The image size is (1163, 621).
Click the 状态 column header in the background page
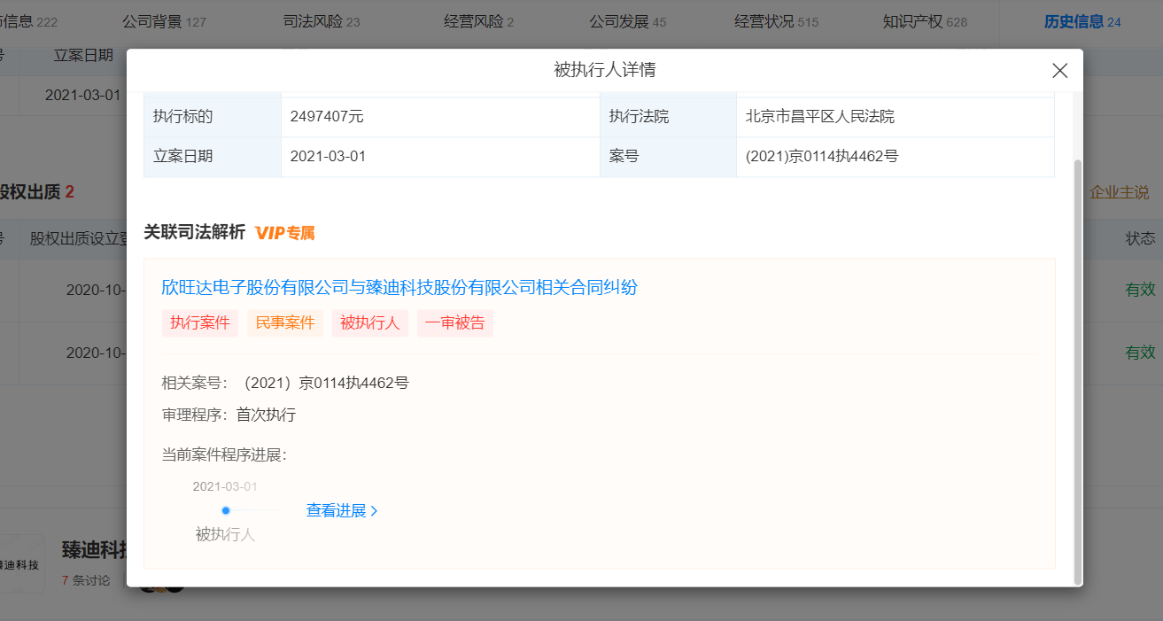1140,238
